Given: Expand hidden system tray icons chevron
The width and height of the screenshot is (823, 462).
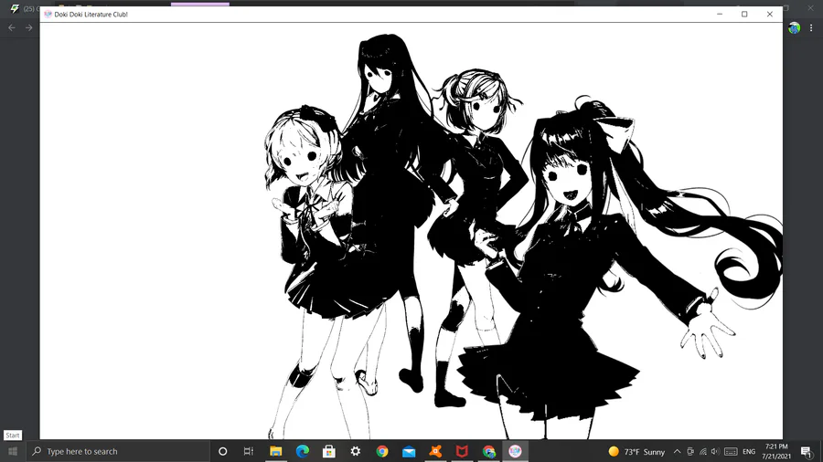Looking at the screenshot, I should pyautogui.click(x=677, y=451).
